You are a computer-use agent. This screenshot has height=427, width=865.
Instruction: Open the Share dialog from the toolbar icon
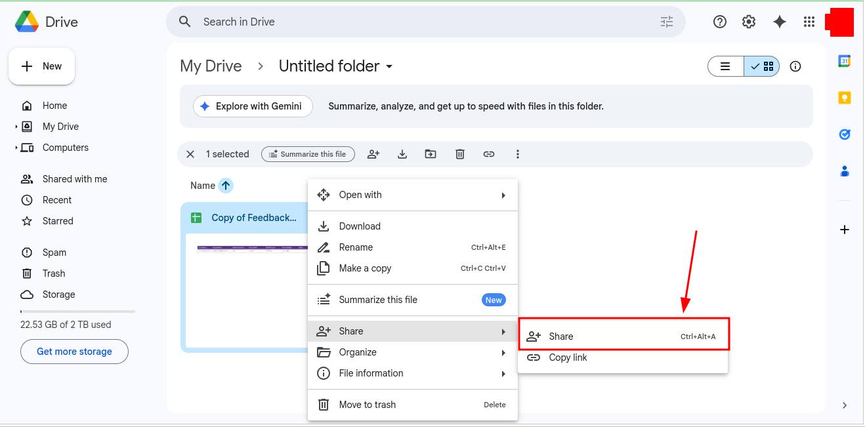[x=373, y=153]
